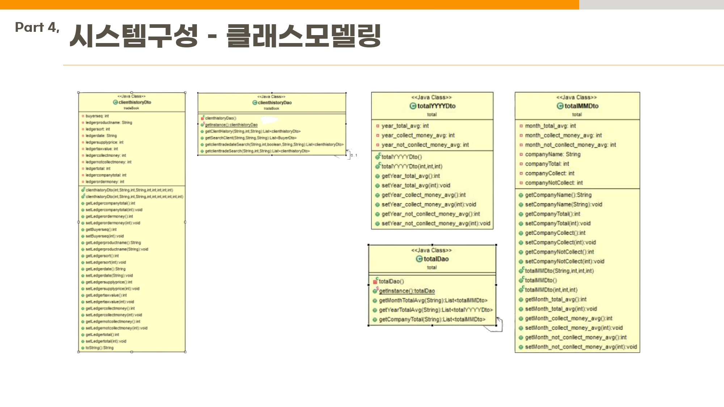Click the totalDao class icon
The width and height of the screenshot is (724, 407).
click(419, 259)
